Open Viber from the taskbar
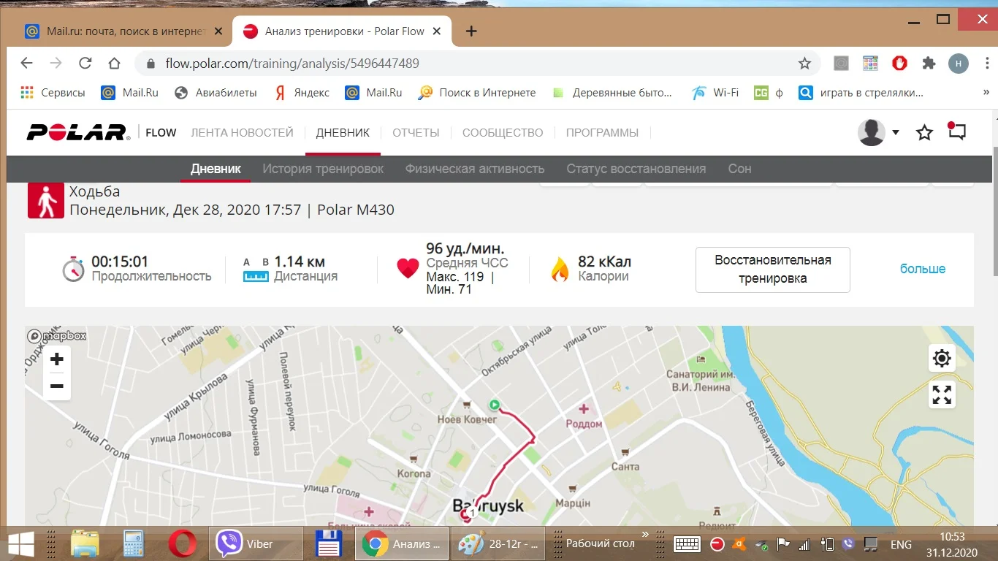Viewport: 998px width, 561px height. [x=256, y=544]
